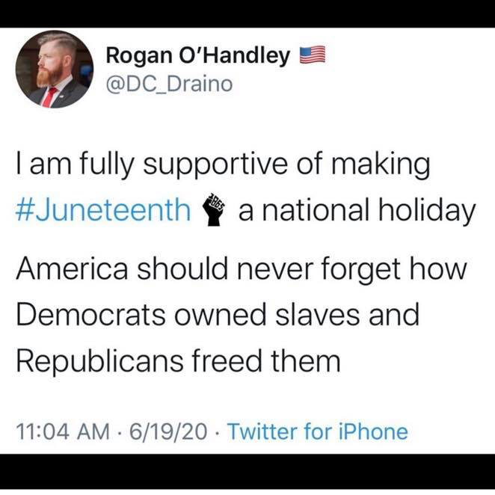Click the word 'Republicans' in the tweet

tap(99, 361)
